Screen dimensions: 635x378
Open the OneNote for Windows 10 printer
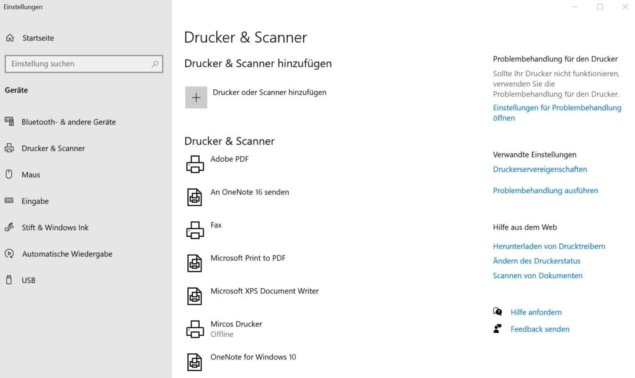coord(195,361)
